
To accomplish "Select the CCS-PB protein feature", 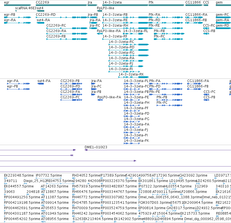I will [x=206, y=100].
